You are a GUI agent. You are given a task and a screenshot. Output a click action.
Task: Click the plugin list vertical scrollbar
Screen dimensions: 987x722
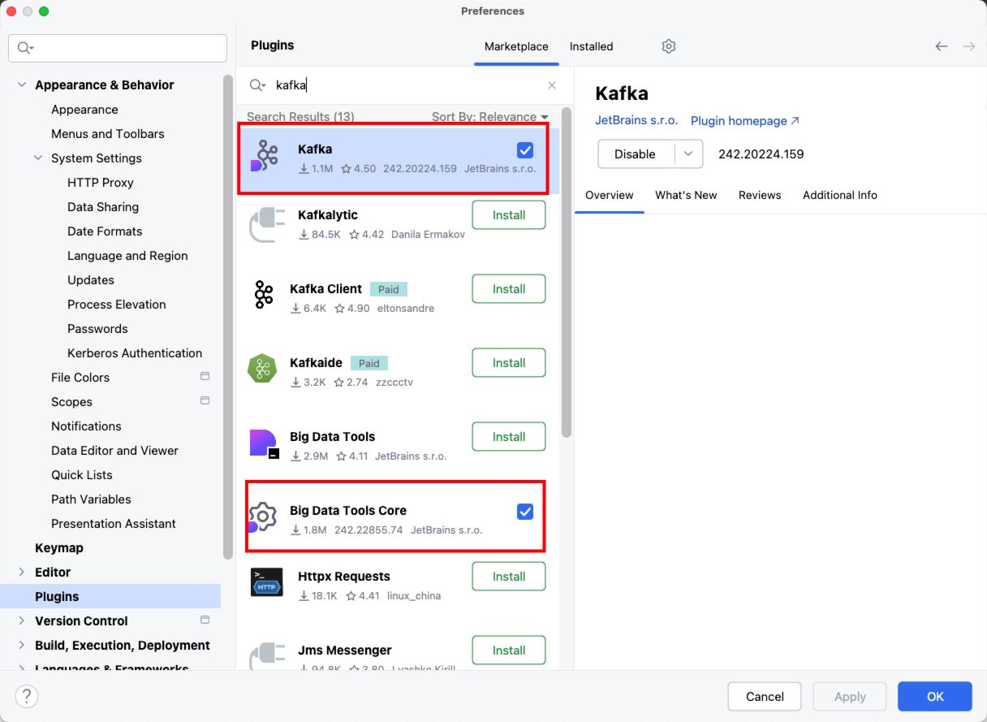[566, 272]
